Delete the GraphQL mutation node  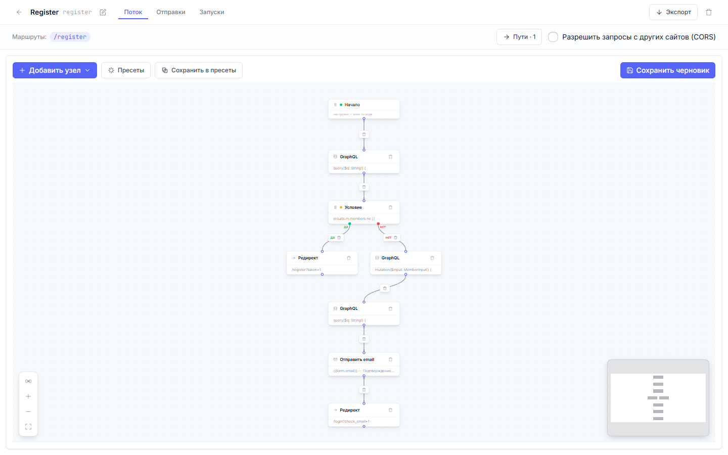[x=432, y=258]
